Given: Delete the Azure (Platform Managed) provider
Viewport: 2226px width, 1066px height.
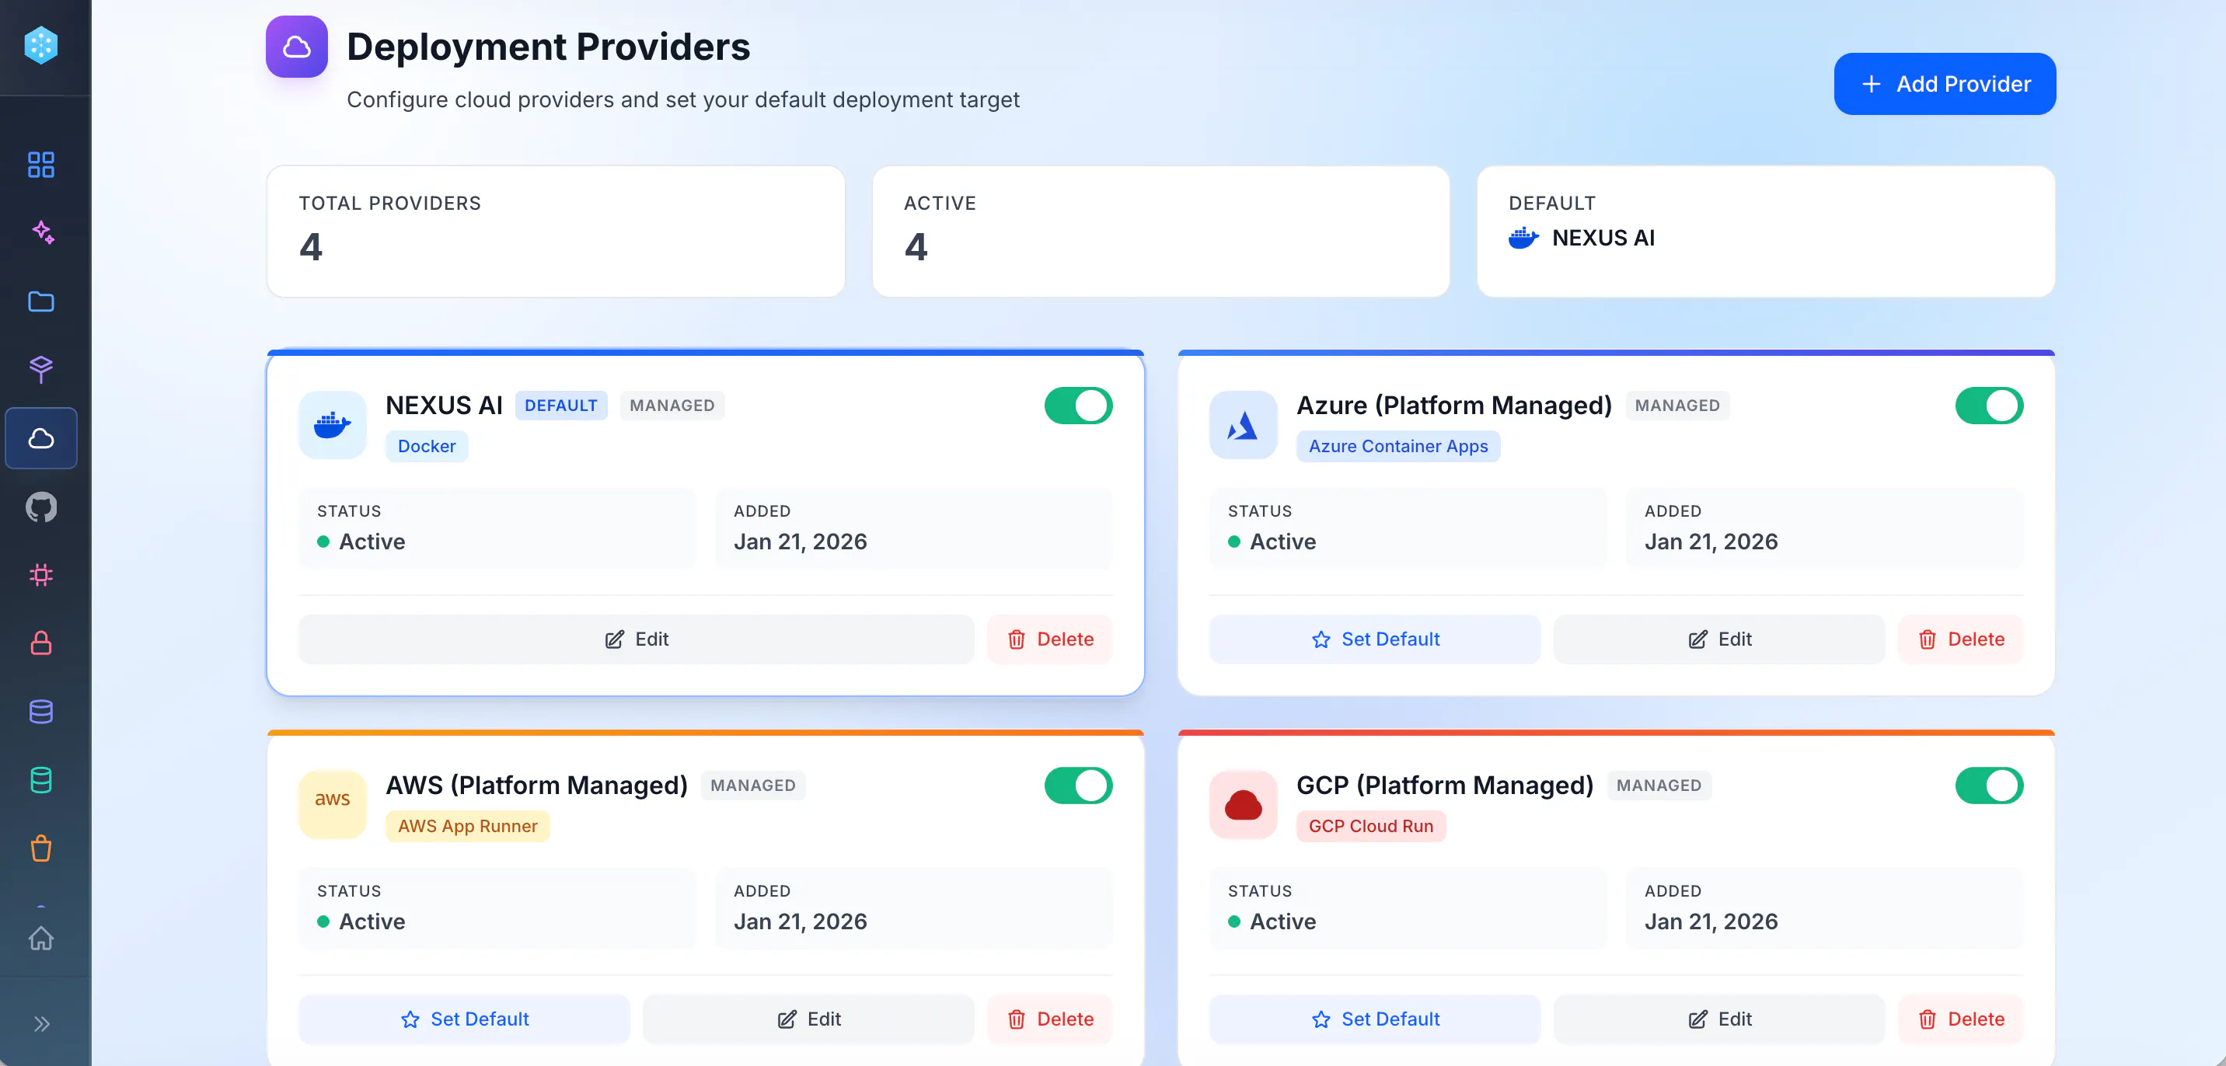Looking at the screenshot, I should pos(1961,639).
